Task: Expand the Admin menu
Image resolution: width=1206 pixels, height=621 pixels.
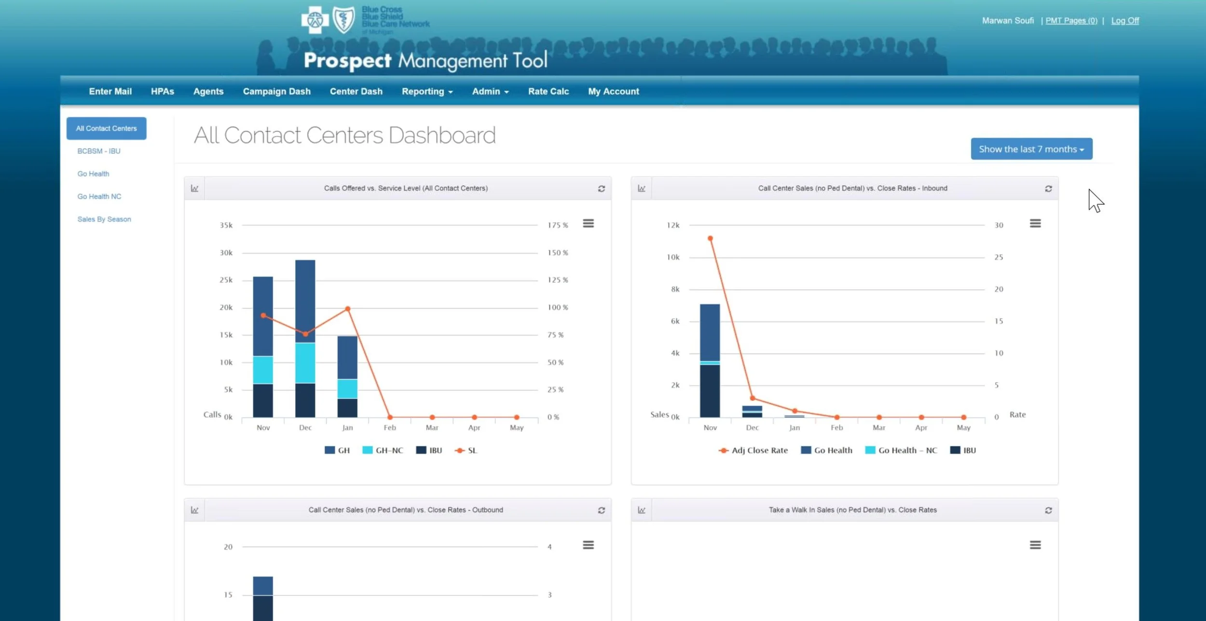Action: click(490, 92)
